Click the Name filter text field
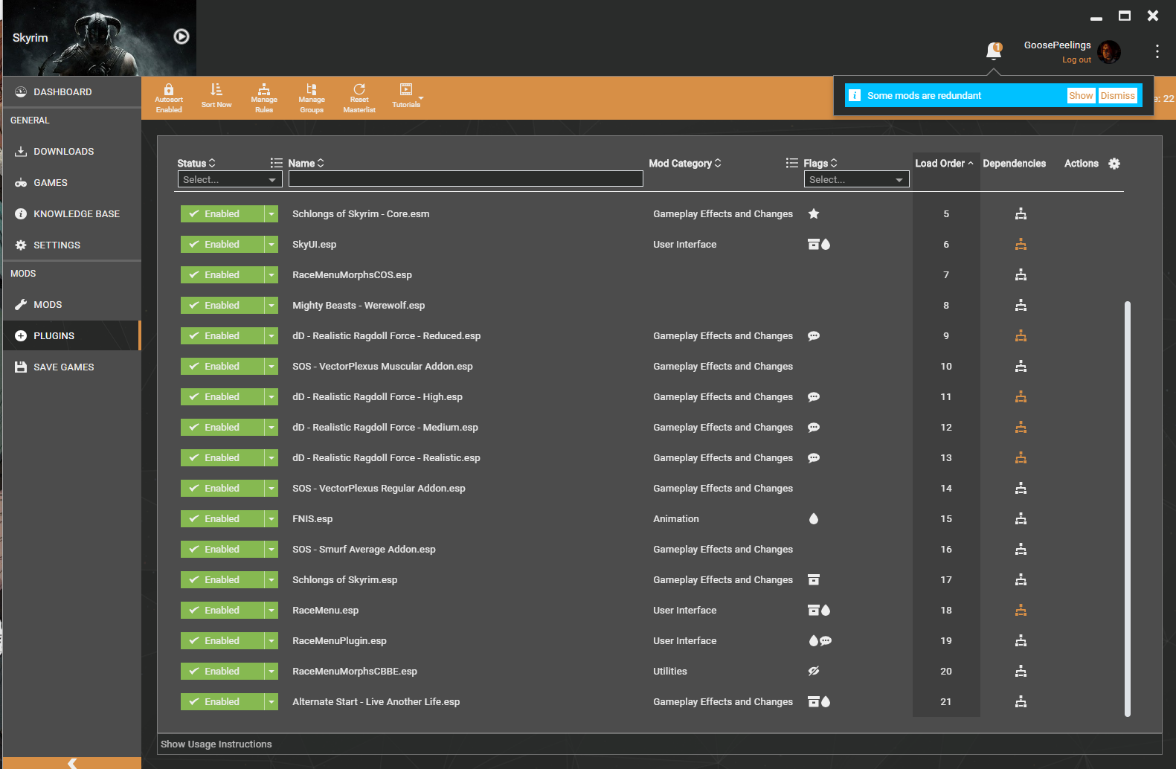 (x=466, y=179)
